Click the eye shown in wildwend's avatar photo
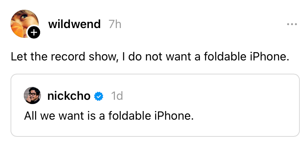This screenshot has height=145, width=308. point(24,16)
